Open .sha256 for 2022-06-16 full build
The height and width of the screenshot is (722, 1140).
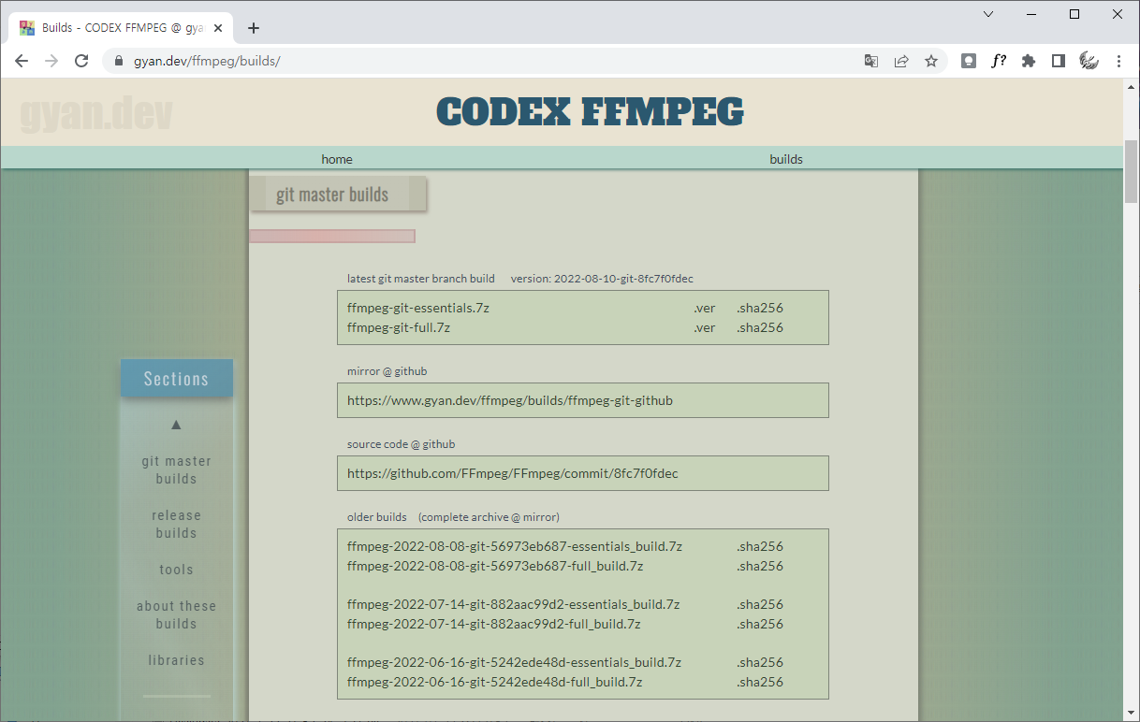pyautogui.click(x=759, y=682)
